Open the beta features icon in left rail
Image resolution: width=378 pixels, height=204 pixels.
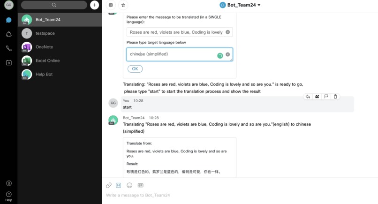click(x=9, y=183)
